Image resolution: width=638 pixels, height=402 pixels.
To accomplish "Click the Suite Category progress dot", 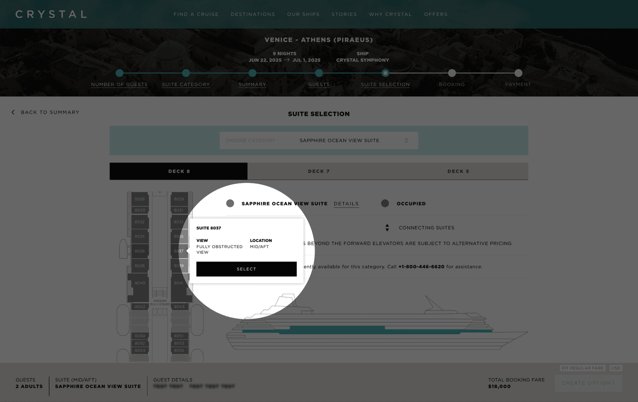I will point(186,73).
